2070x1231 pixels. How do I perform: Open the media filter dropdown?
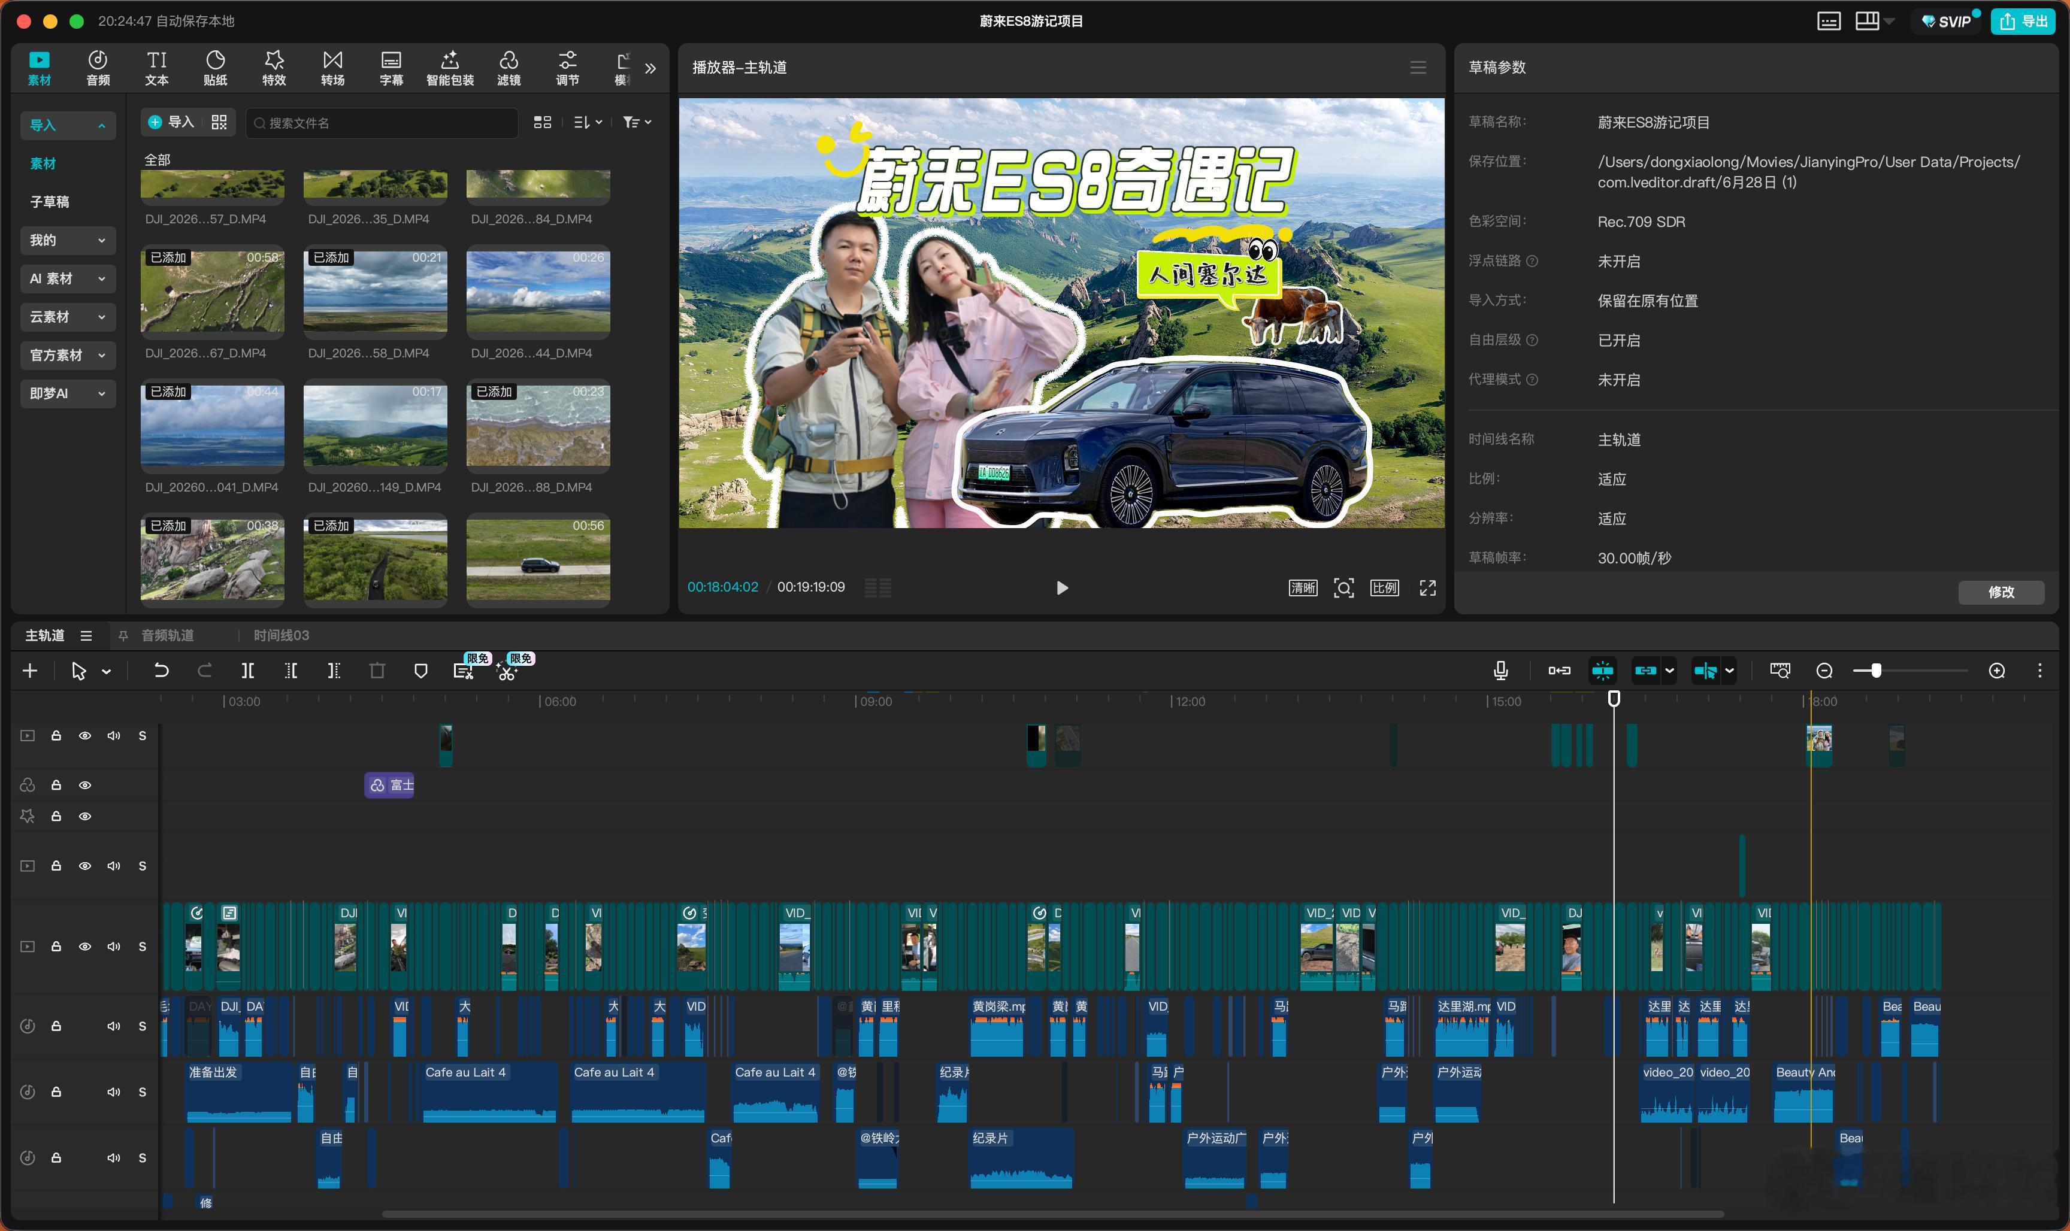pyautogui.click(x=636, y=122)
